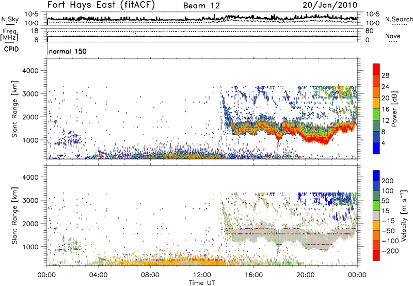Image resolution: width=413 pixels, height=286 pixels.
Task: Click the 'Fort Hays East (fitACF)' title
Action: click(x=101, y=5)
